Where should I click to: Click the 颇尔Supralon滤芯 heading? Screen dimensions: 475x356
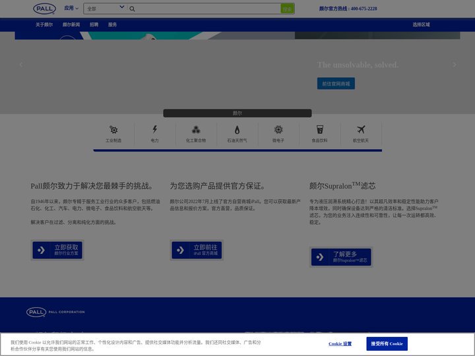coord(342,186)
